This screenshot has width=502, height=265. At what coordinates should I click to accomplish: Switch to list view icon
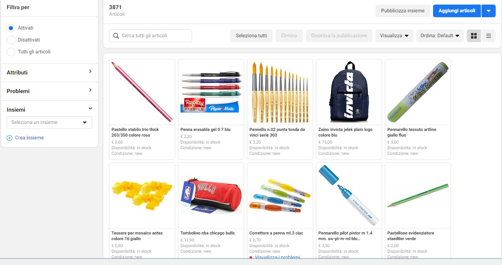pyautogui.click(x=488, y=35)
